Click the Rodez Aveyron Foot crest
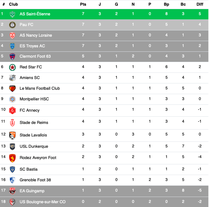This screenshot has width=209, height=207. [12, 158]
